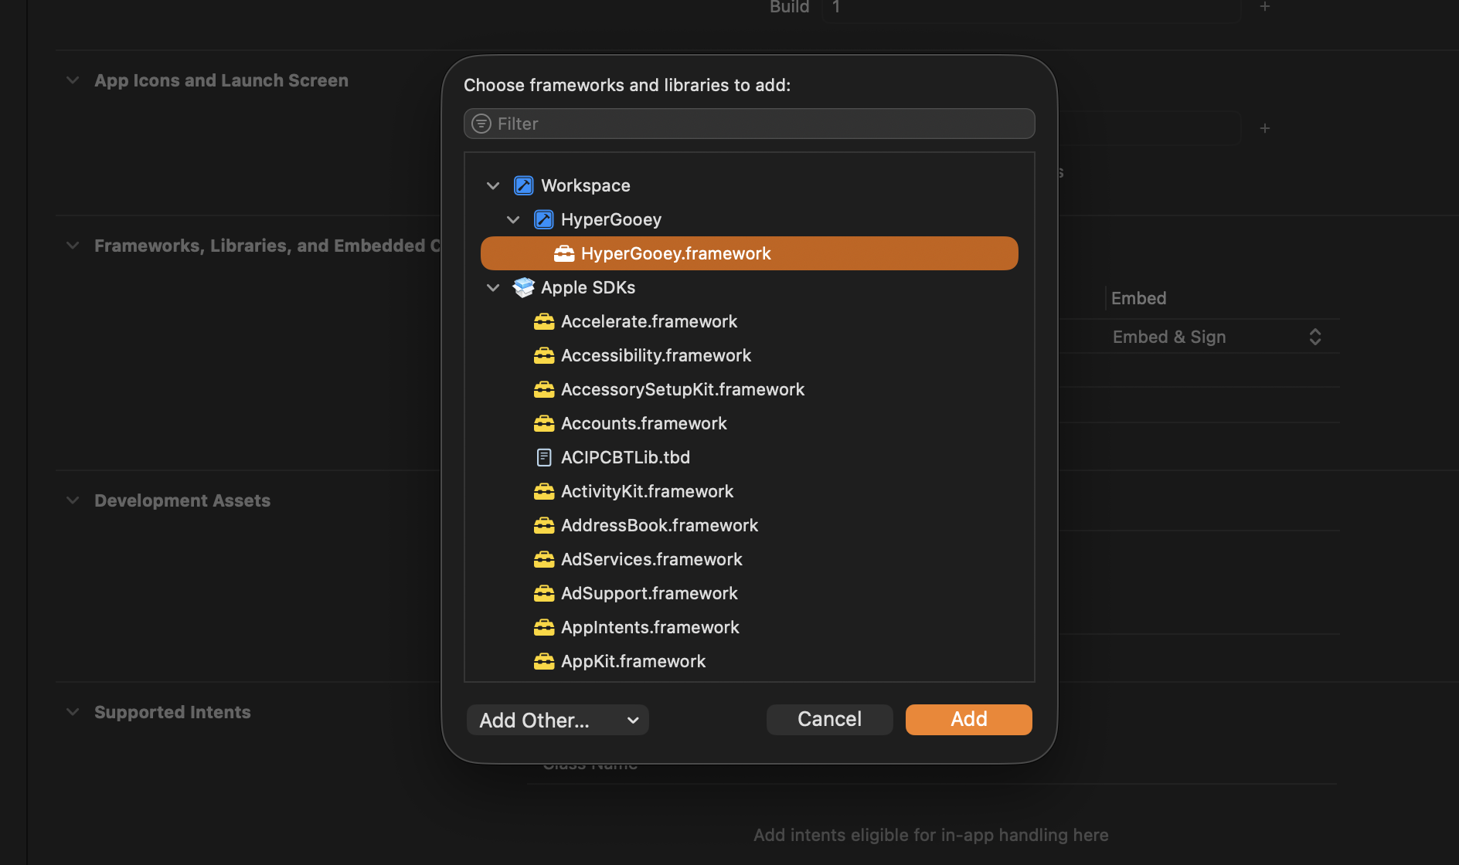
Task: Select the Workspace label row
Action: (x=750, y=185)
